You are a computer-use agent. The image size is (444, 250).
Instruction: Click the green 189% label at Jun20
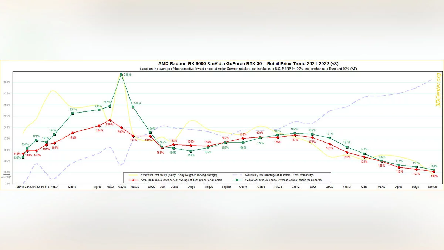point(152,129)
